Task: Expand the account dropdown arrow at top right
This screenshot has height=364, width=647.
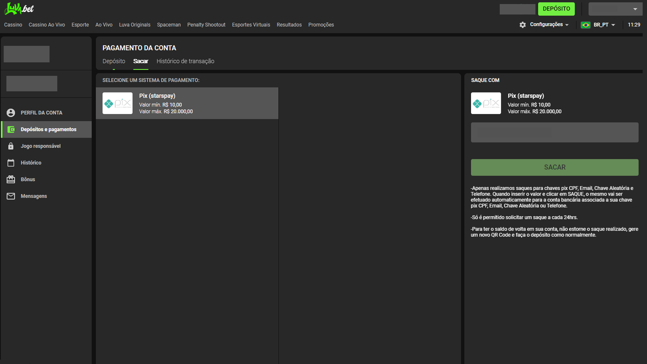Action: (x=635, y=9)
